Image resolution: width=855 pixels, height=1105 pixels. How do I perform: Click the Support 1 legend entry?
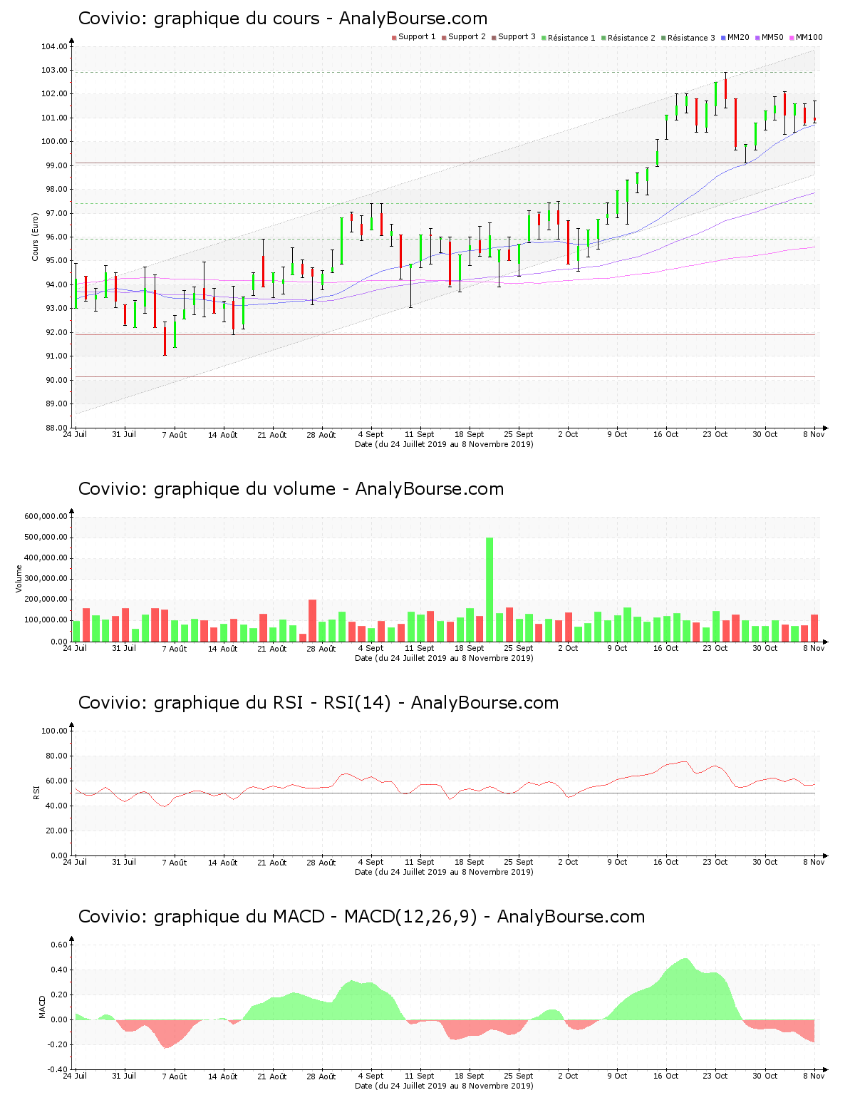pyautogui.click(x=413, y=37)
